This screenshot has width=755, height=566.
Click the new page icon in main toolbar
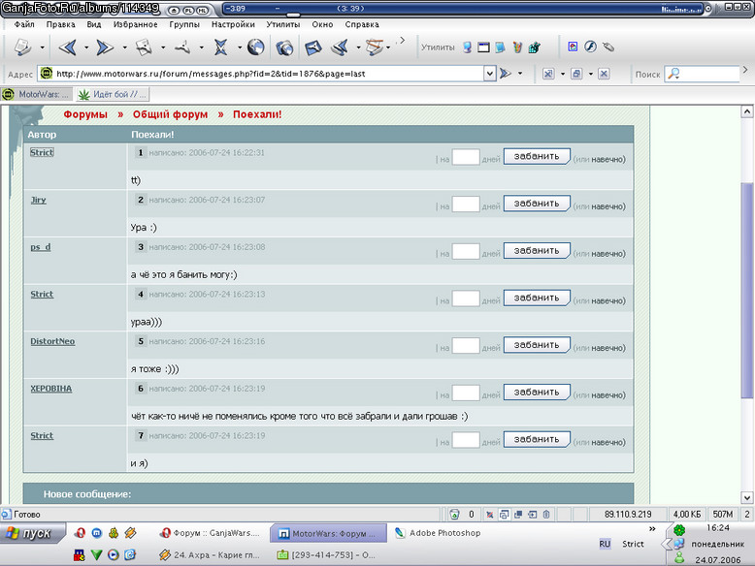coord(22,47)
